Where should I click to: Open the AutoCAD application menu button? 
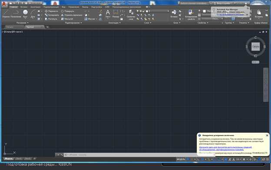[x=4, y=4]
